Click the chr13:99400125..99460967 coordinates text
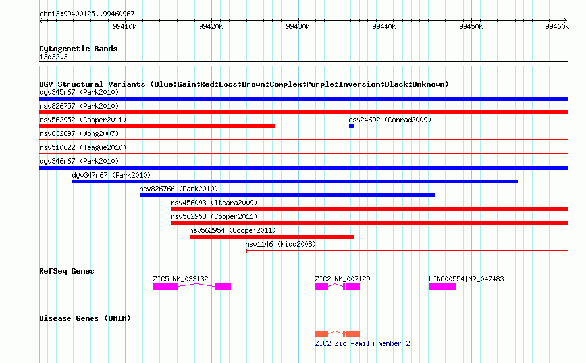Screen dimensions: 586x363 point(87,14)
